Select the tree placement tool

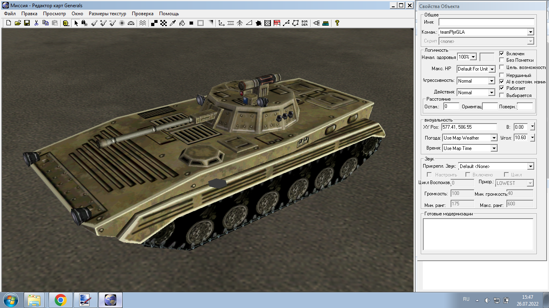[x=240, y=23]
